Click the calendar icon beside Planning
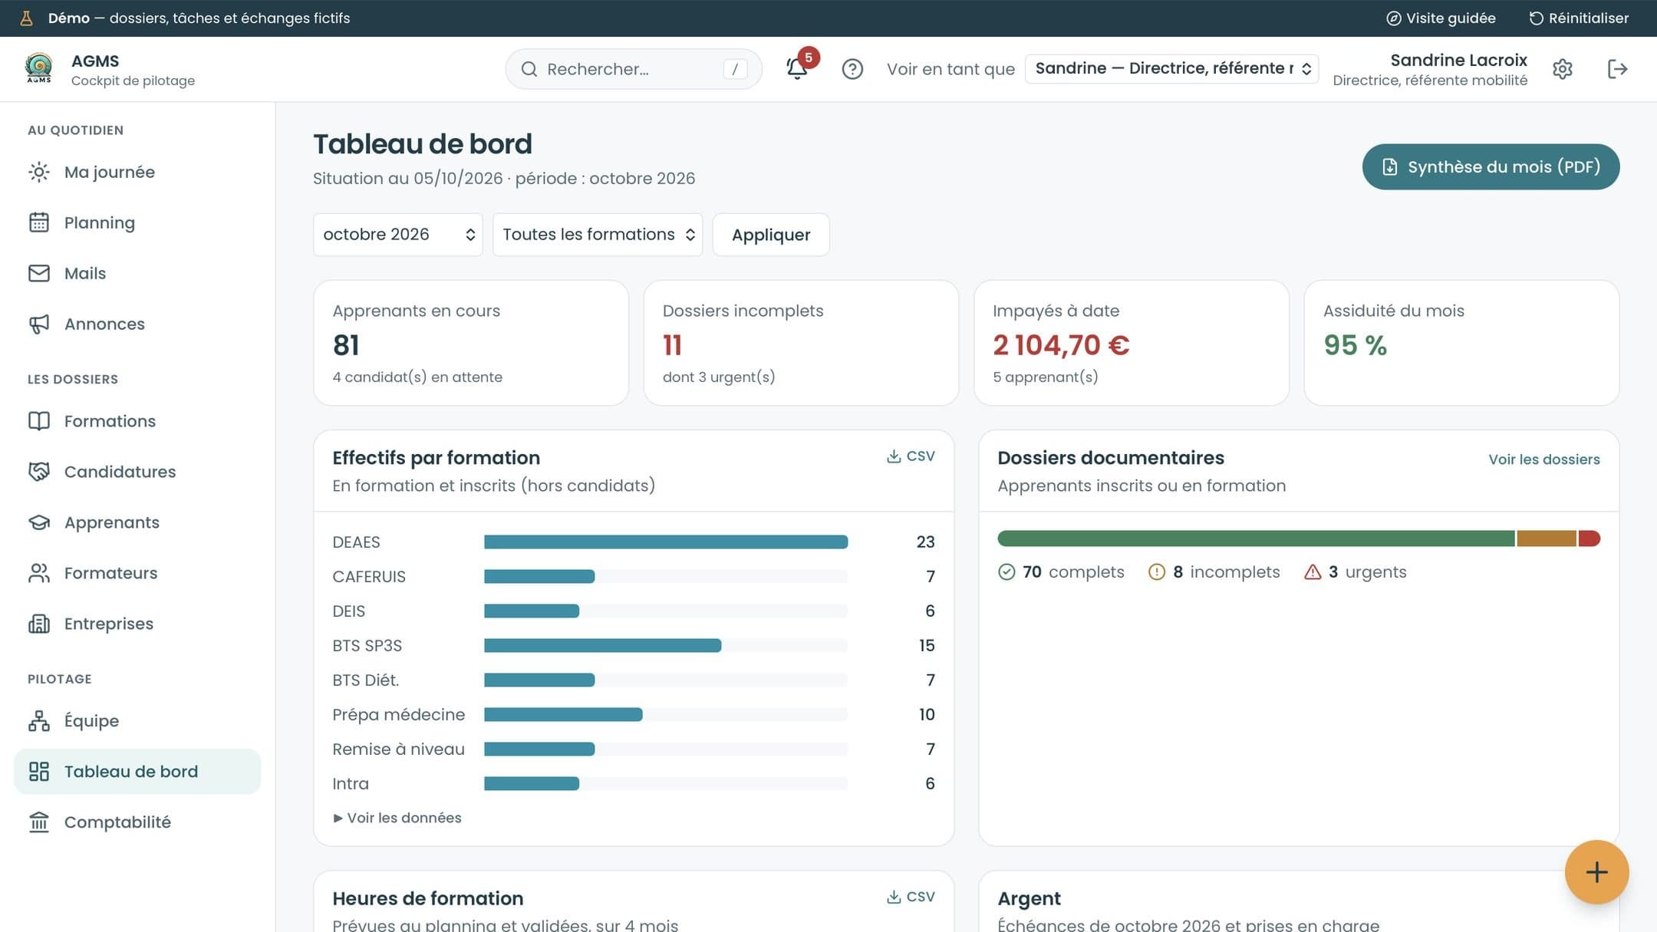The image size is (1657, 932). (x=39, y=222)
